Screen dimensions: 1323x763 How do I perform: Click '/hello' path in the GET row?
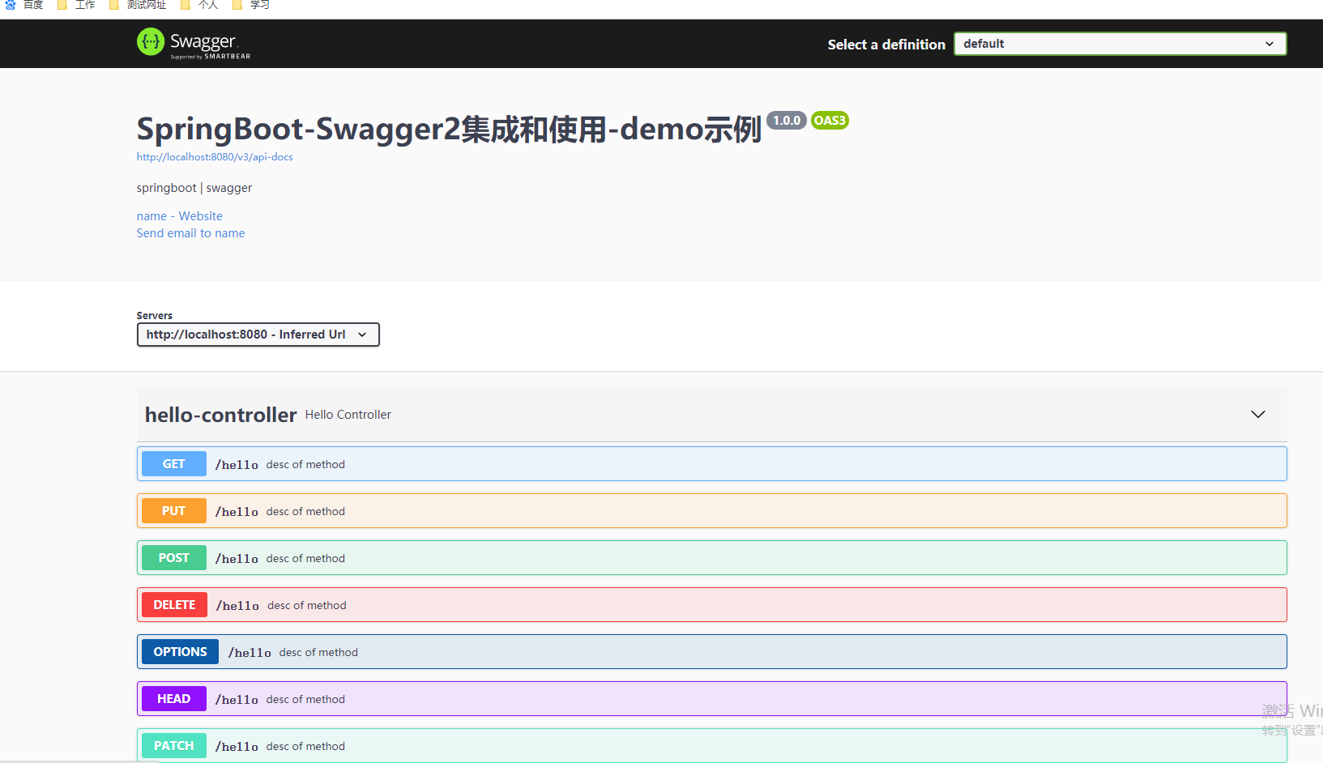pyautogui.click(x=237, y=465)
